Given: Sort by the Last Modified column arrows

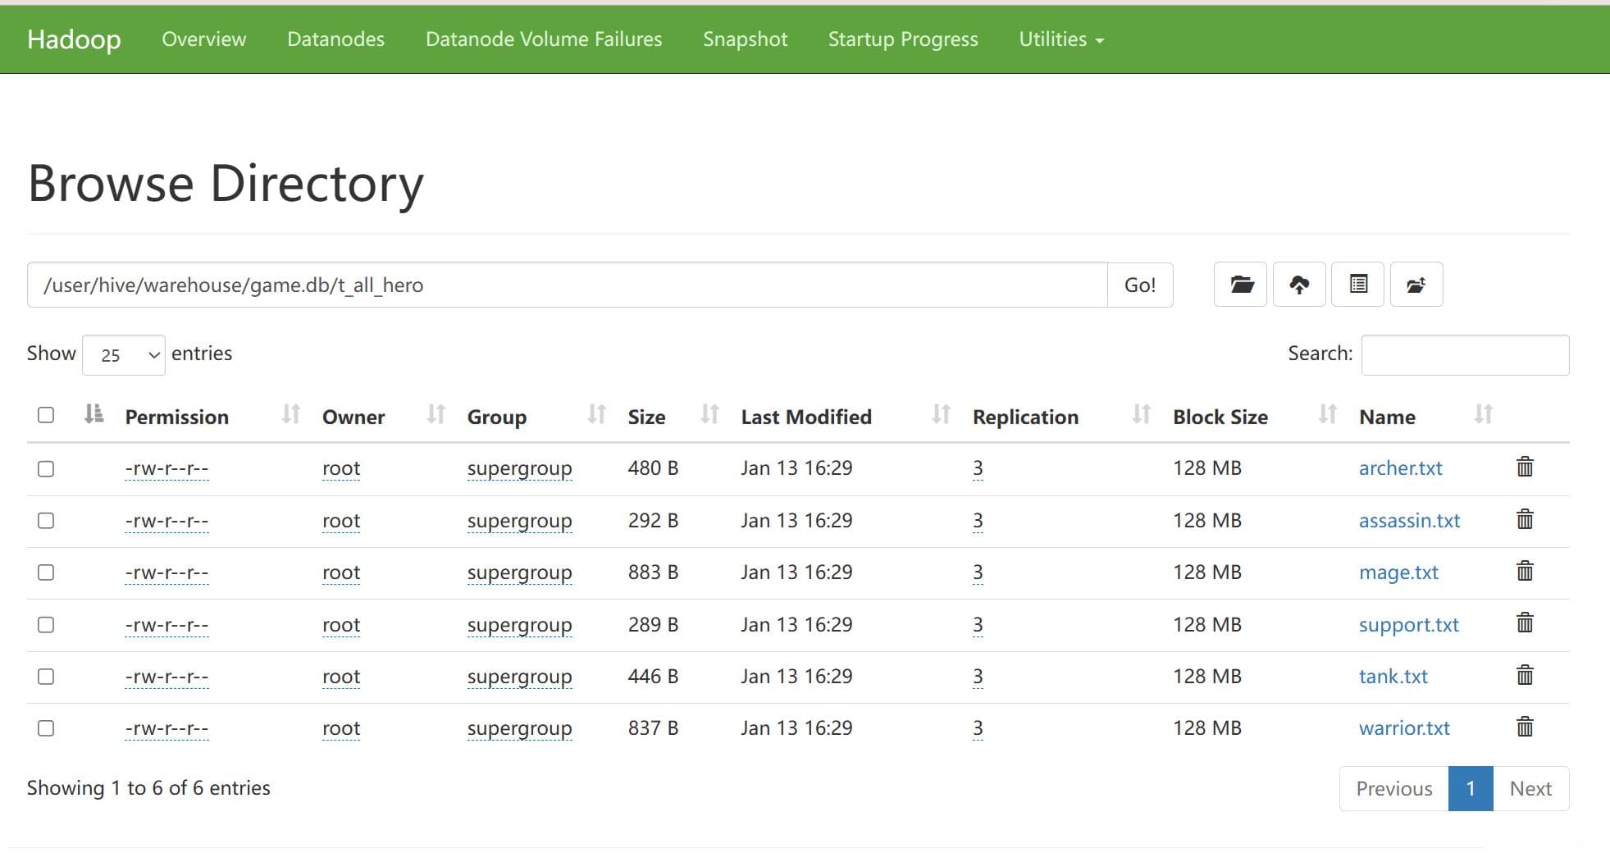Looking at the screenshot, I should (942, 415).
